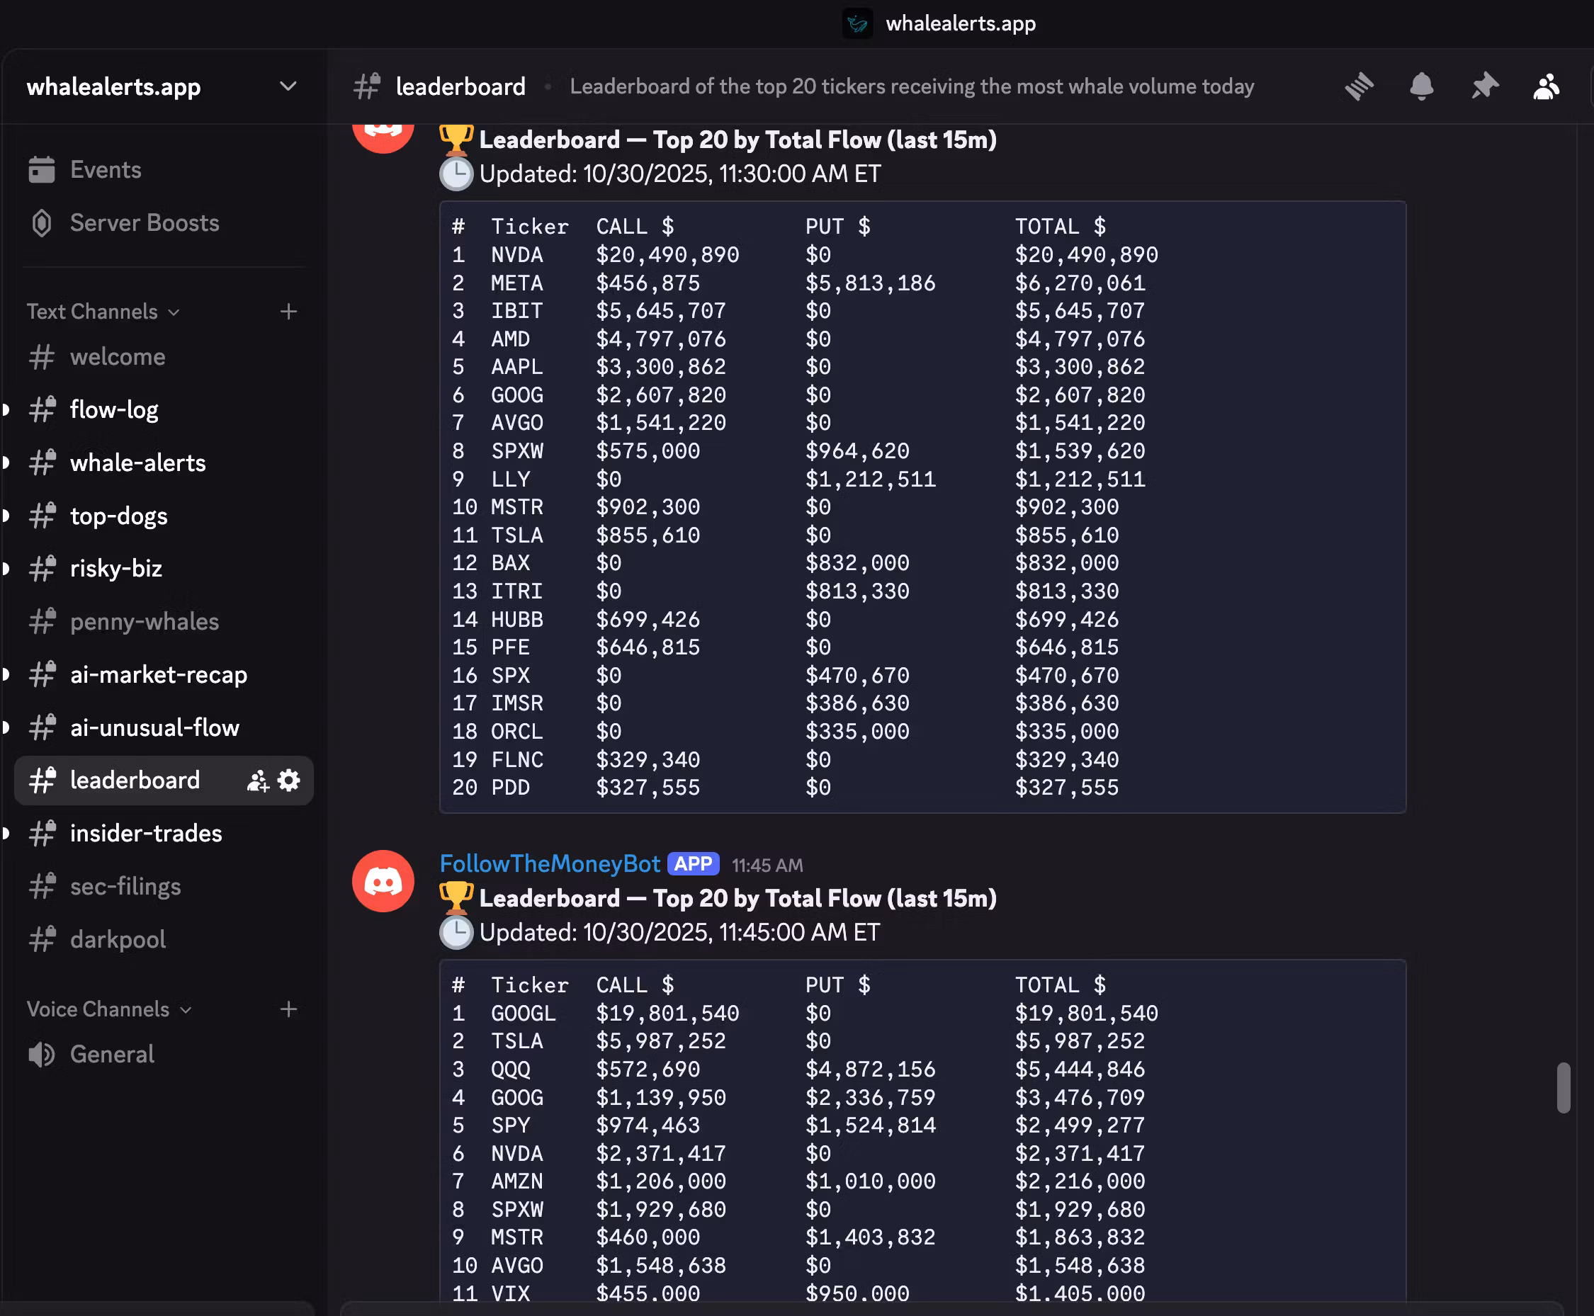Image resolution: width=1594 pixels, height=1316 pixels.
Task: Open the Events menu item
Action: click(106, 170)
